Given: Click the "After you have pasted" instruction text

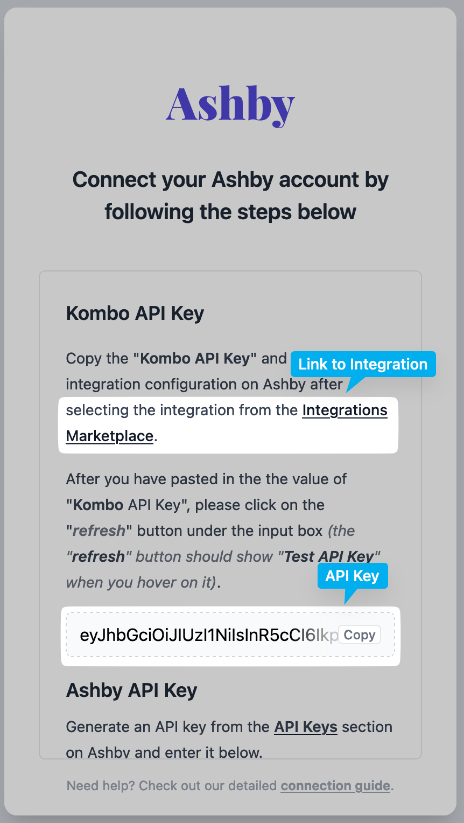Looking at the screenshot, I should point(206,479).
